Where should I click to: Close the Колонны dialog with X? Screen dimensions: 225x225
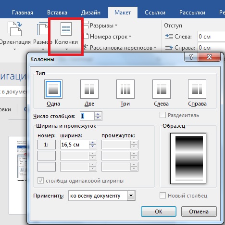click(209, 57)
